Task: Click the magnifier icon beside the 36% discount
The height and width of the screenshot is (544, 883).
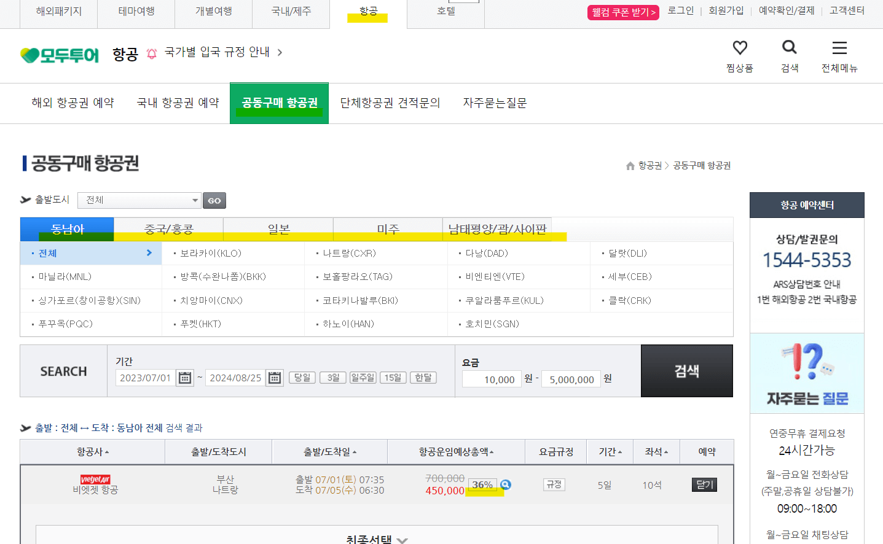Action: point(505,484)
